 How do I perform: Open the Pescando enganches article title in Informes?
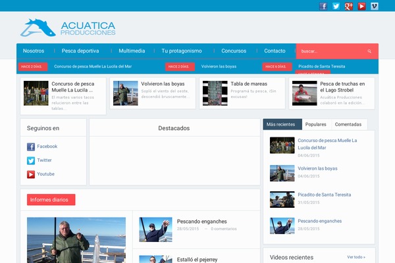202,222
